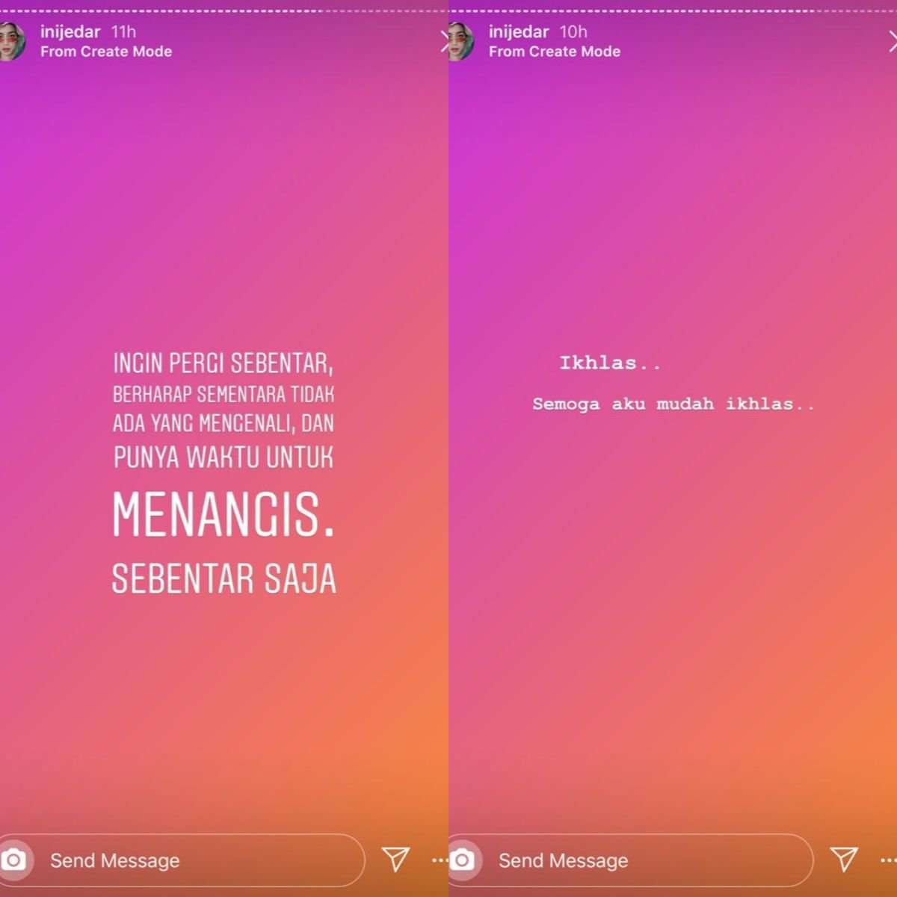Share right story via paper plane icon

tap(844, 860)
